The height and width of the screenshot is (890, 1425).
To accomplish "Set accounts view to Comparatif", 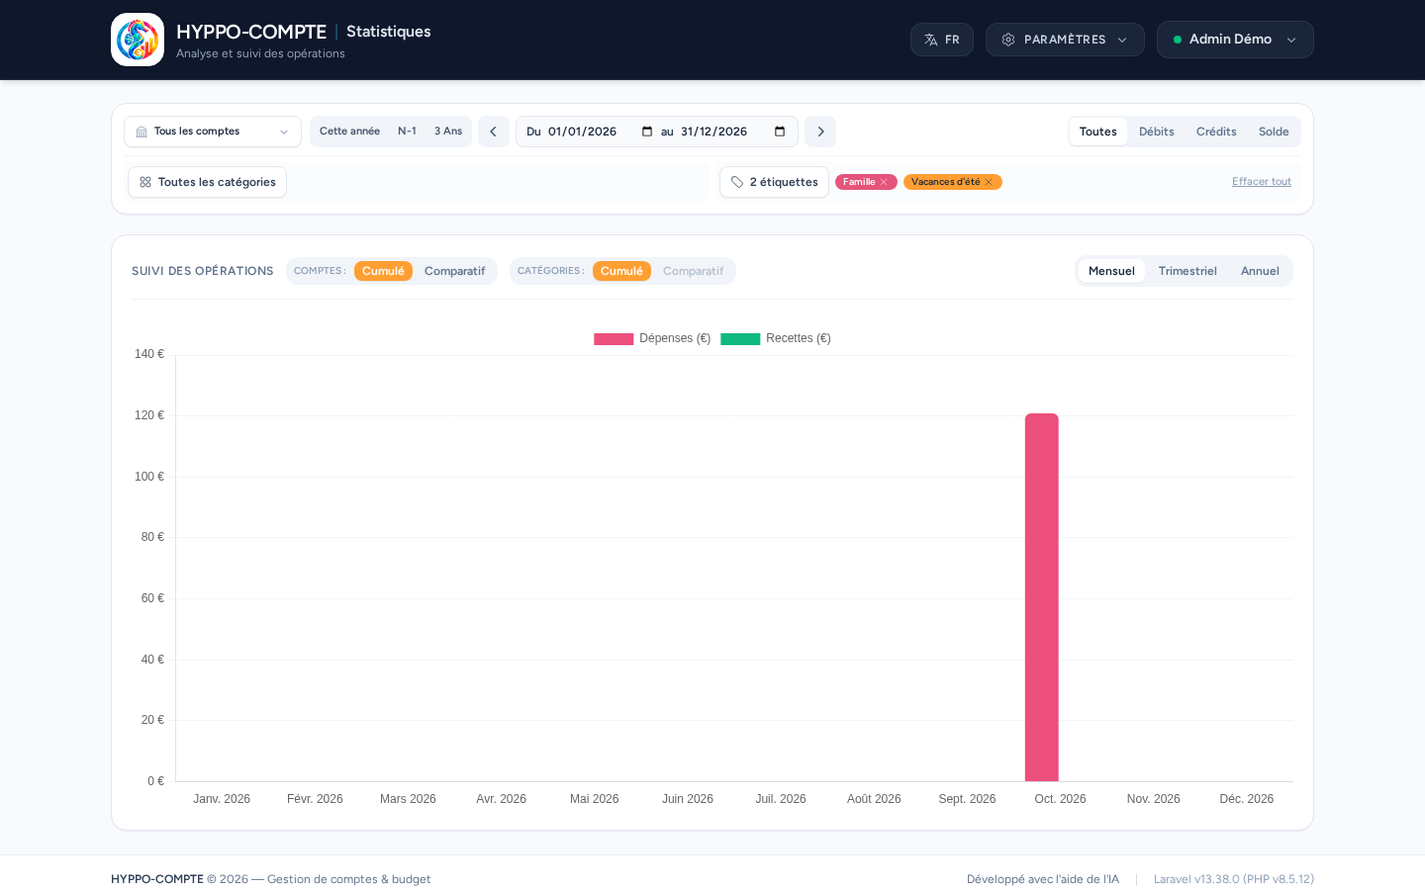I will click(x=454, y=271).
